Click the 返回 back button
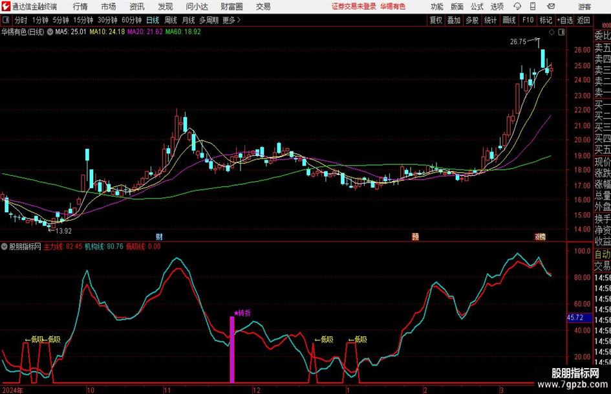611x394 pixels. [583, 20]
